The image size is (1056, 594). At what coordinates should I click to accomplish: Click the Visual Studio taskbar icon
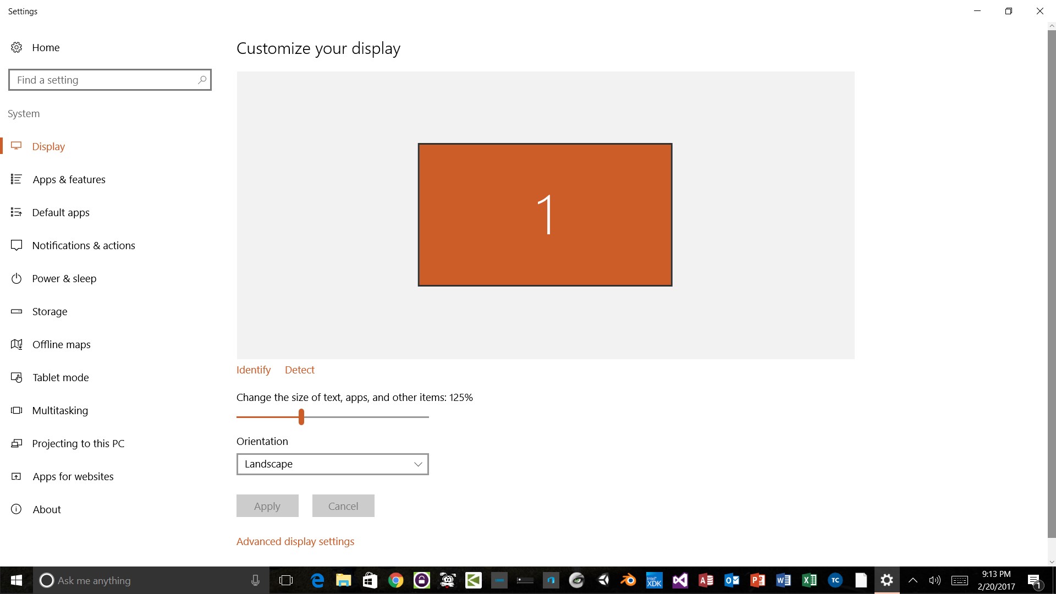(680, 580)
